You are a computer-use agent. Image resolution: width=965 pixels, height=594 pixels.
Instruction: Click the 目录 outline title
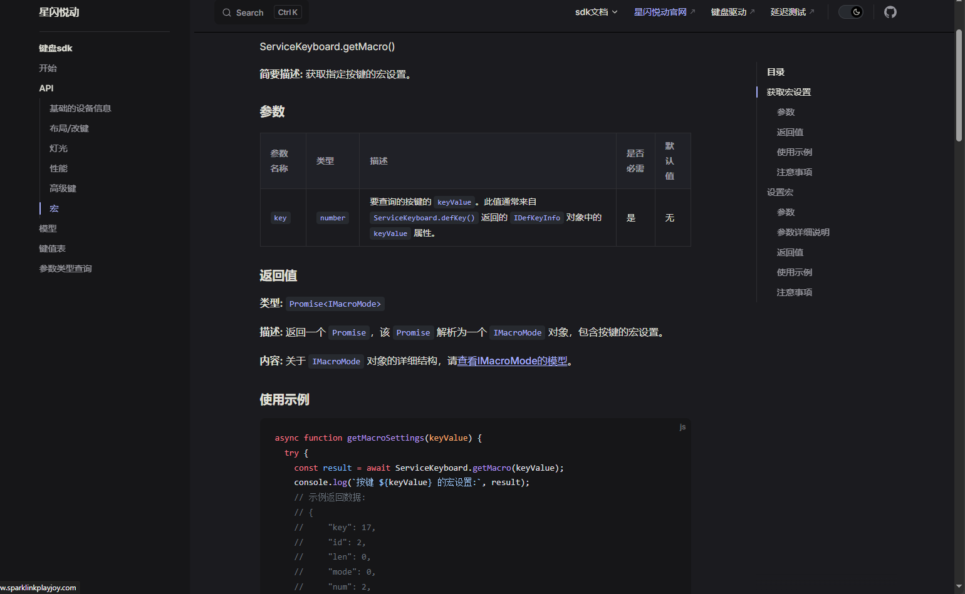tap(776, 72)
